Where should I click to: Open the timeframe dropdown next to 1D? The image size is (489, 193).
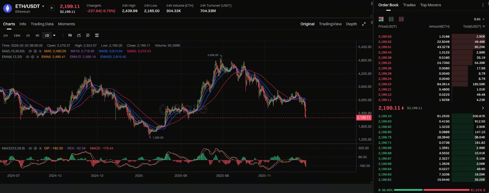pyautogui.click(x=54, y=35)
